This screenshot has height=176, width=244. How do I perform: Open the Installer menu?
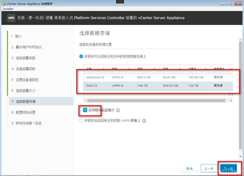click(8, 9)
